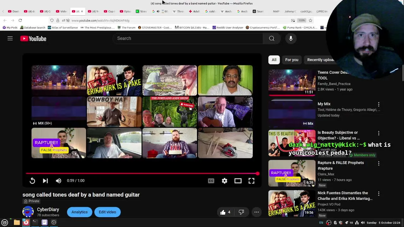Enter fullscreen on the video player

[x=251, y=181]
